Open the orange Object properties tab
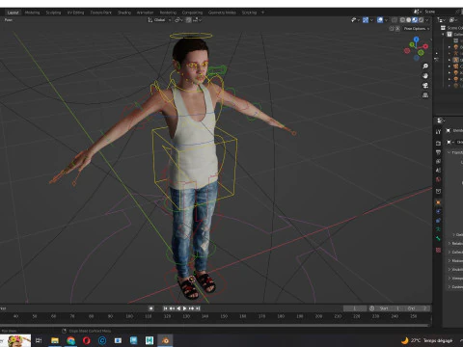The height and width of the screenshot is (347, 463). point(438,202)
